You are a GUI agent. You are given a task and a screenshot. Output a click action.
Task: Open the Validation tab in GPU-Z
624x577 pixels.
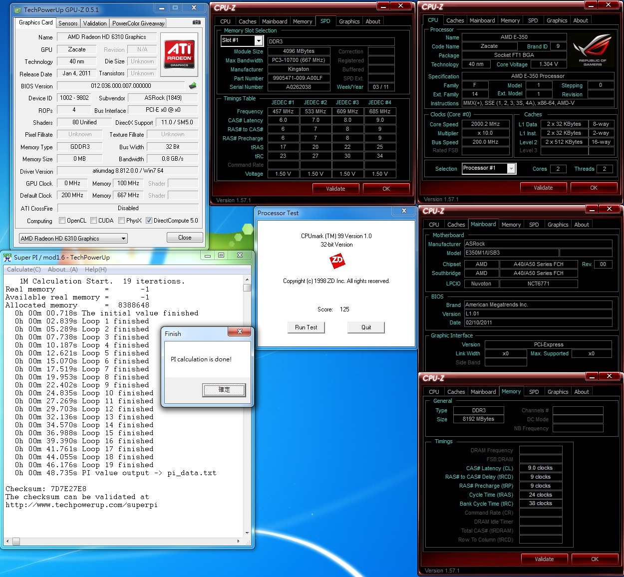[95, 23]
